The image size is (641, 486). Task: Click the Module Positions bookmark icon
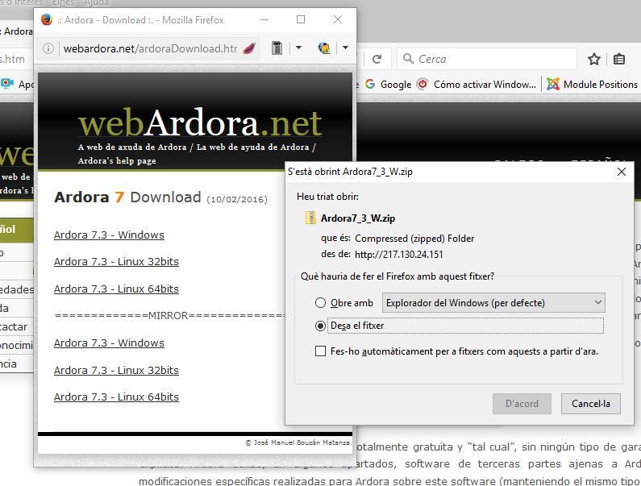[x=553, y=84]
